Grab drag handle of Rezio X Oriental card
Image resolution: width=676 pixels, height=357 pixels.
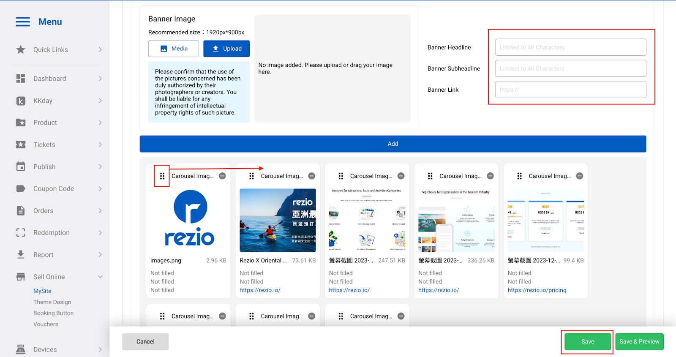[251, 176]
